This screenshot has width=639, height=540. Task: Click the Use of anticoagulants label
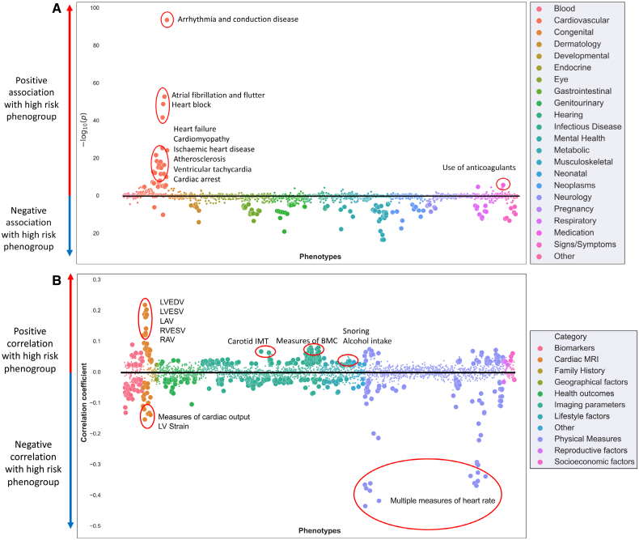479,168
